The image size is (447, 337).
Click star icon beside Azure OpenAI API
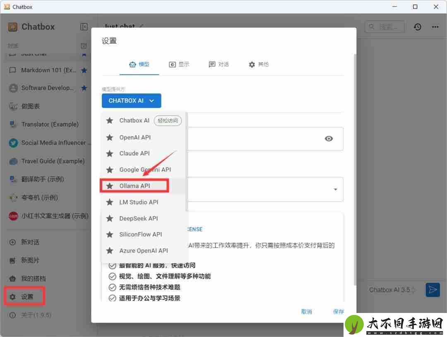coord(109,251)
